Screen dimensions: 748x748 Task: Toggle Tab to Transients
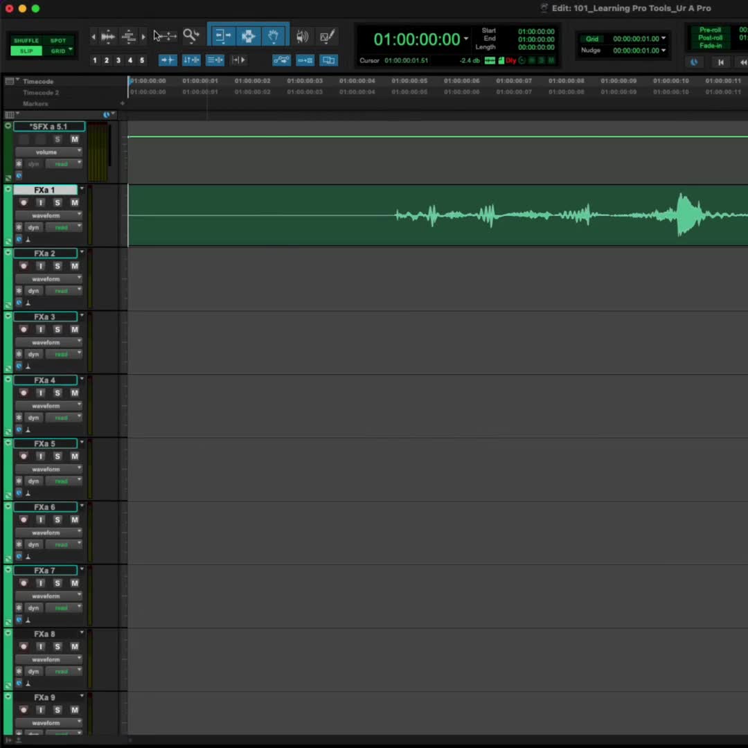pos(168,60)
